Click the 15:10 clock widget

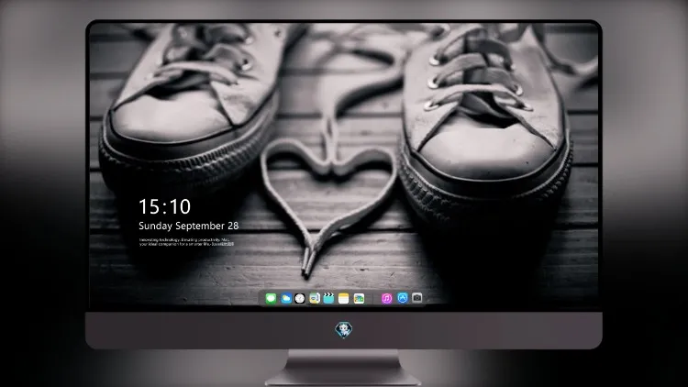click(x=164, y=206)
